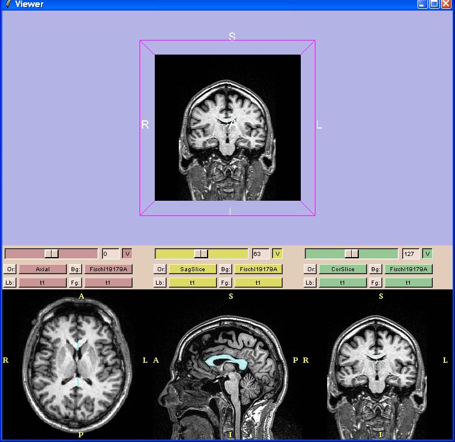Viewport: 455px width, 442px height.
Task: Open the Axial orientation dropdown
Action: [43, 269]
